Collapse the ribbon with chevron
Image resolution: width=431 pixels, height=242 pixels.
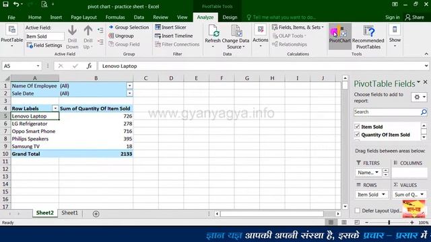pyautogui.click(x=426, y=54)
